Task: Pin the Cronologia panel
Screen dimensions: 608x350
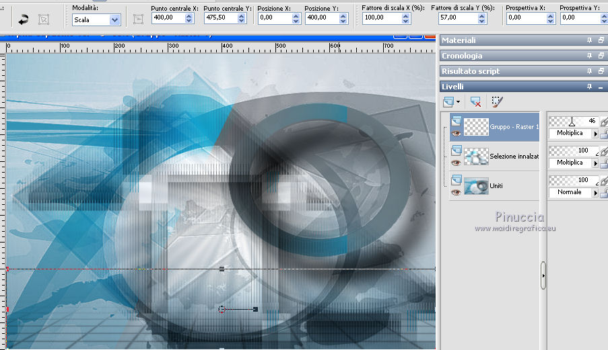Action: click(589, 56)
